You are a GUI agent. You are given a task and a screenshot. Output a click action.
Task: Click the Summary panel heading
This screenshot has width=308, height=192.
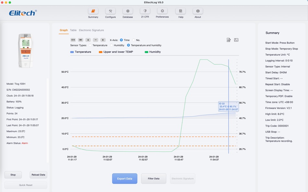272,33
